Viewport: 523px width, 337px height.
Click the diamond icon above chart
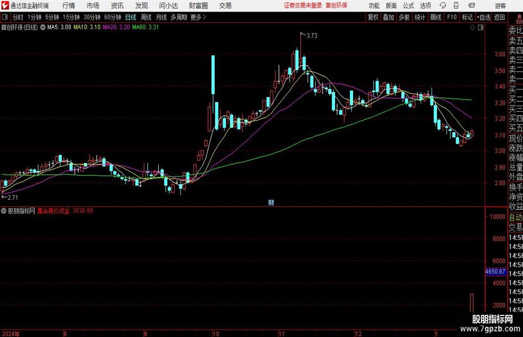click(472, 28)
